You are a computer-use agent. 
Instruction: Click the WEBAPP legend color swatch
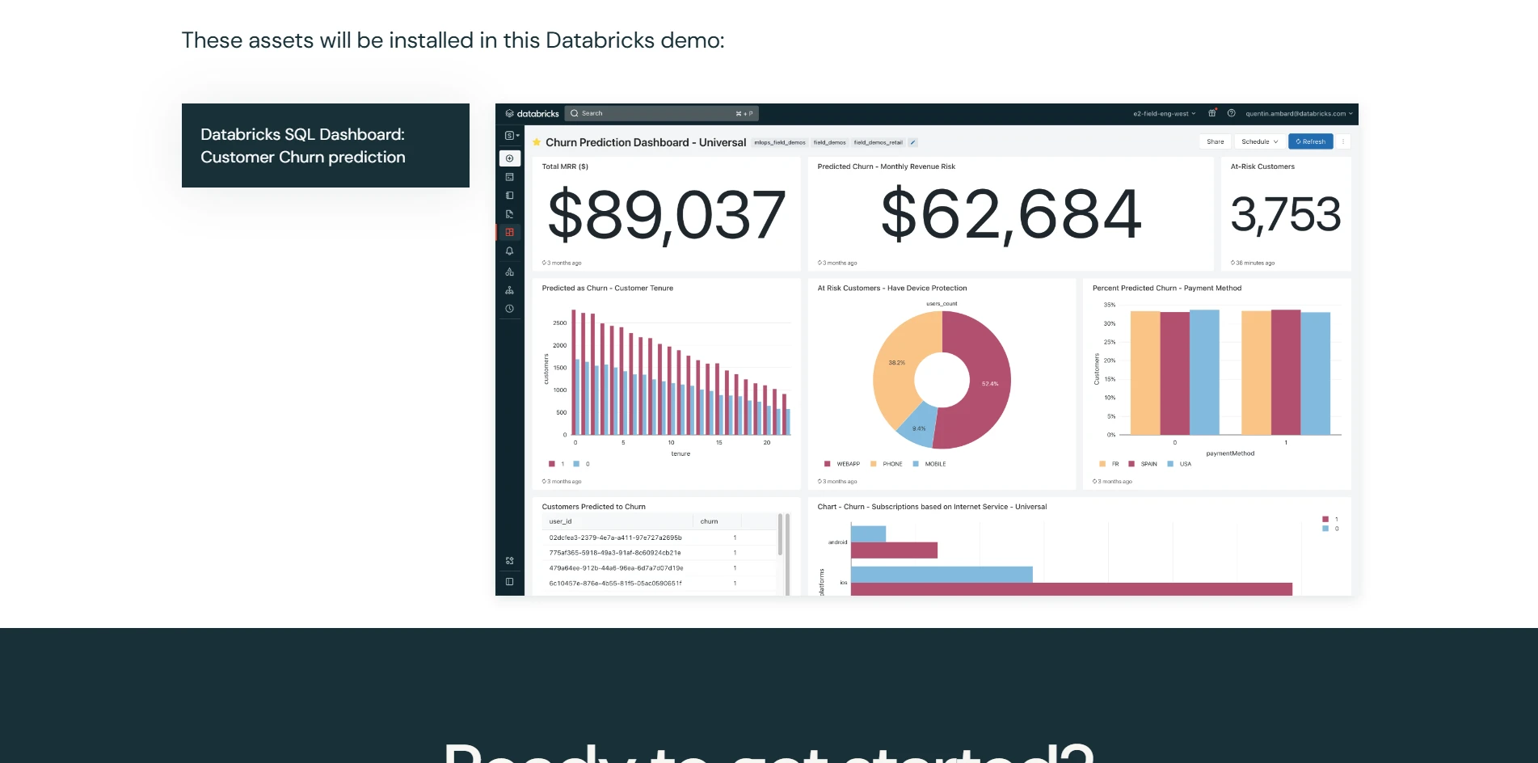click(828, 464)
